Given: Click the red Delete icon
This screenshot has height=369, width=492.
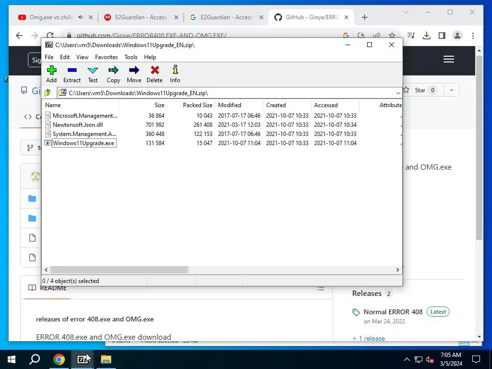Looking at the screenshot, I should (x=155, y=74).
